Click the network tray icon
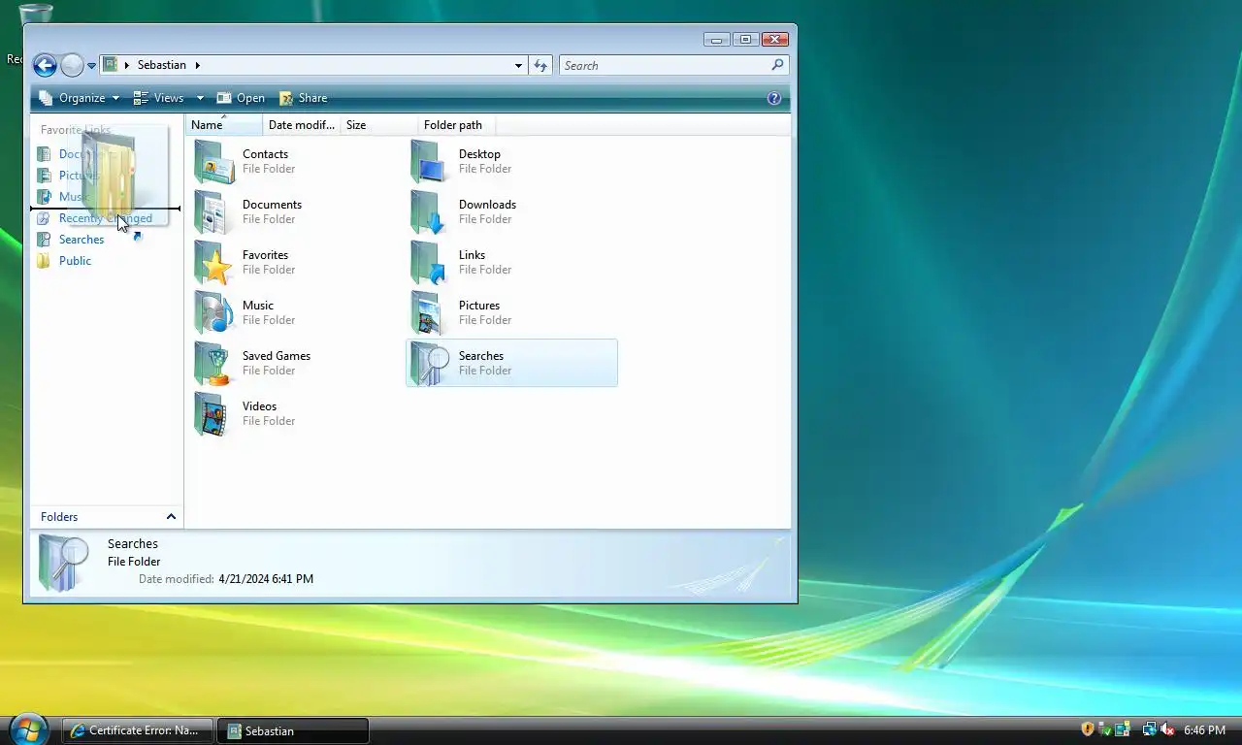This screenshot has height=745, width=1242. pyautogui.click(x=1150, y=729)
